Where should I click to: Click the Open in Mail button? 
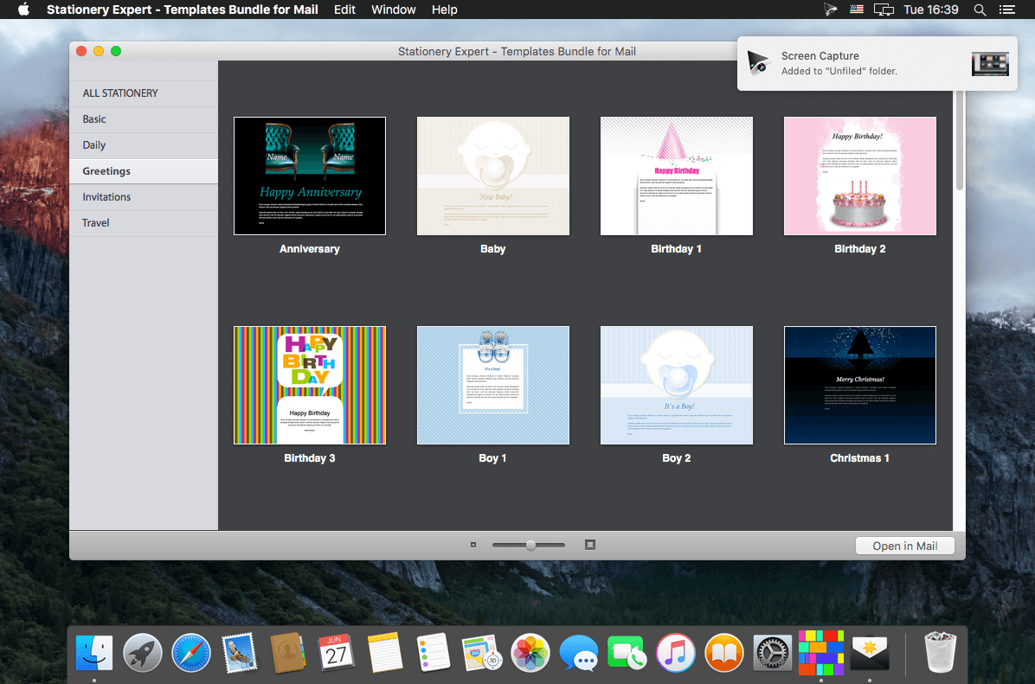(905, 546)
